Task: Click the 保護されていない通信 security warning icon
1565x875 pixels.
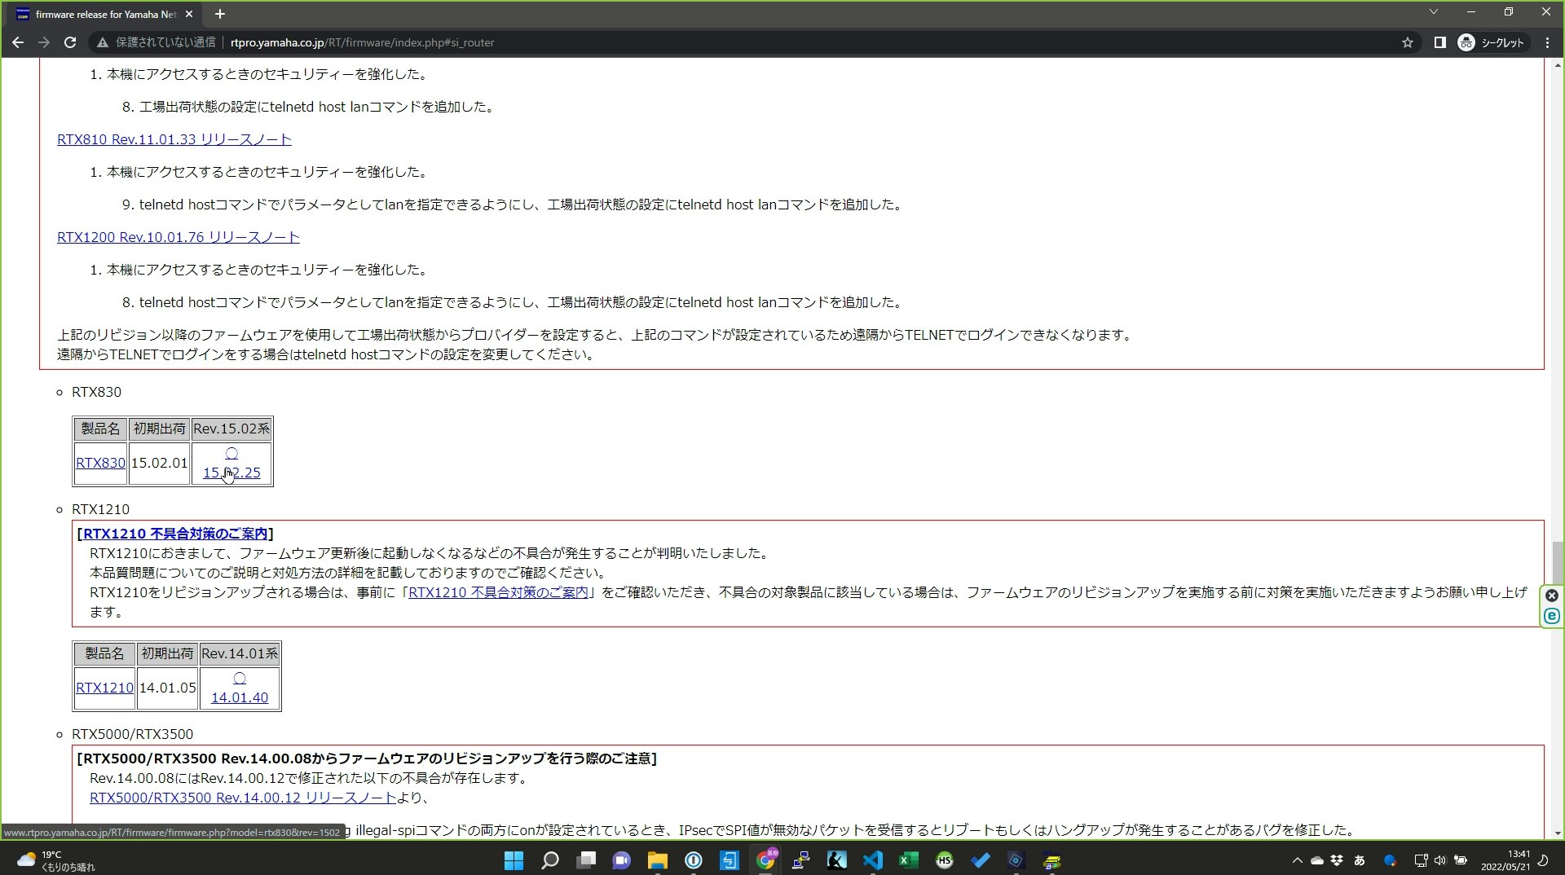Action: tap(101, 42)
